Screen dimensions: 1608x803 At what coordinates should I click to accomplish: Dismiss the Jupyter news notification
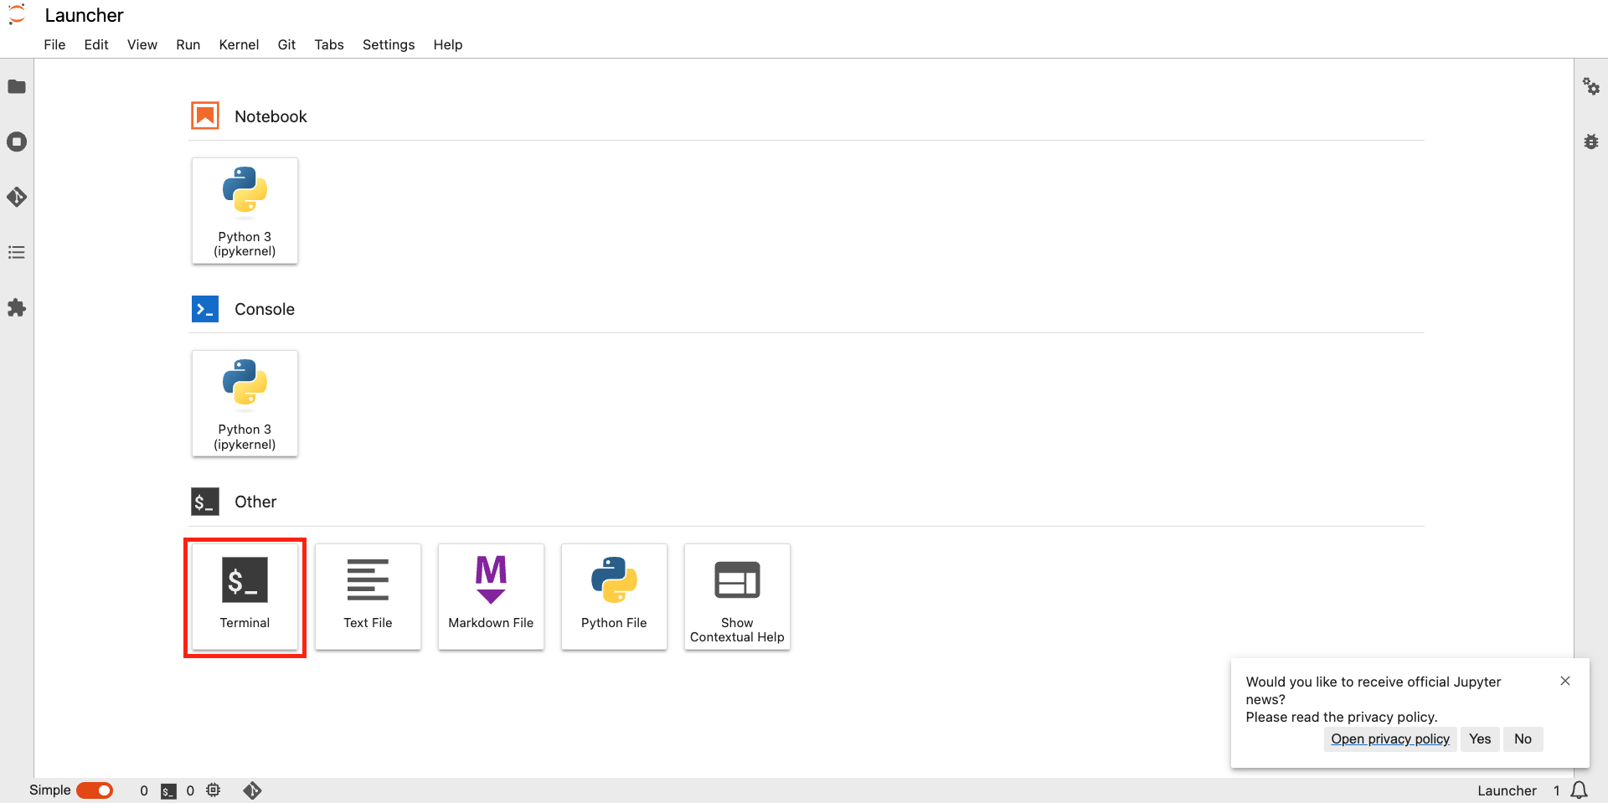[1565, 681]
